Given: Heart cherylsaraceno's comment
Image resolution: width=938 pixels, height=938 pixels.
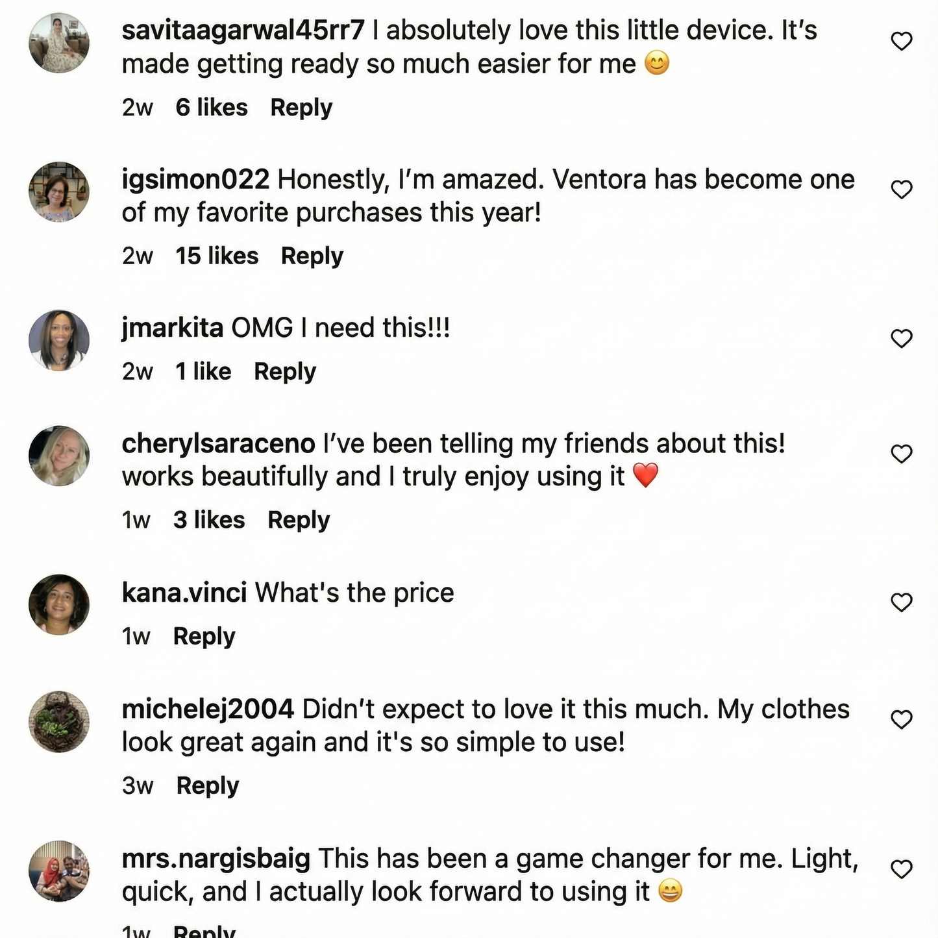Looking at the screenshot, I should (902, 454).
